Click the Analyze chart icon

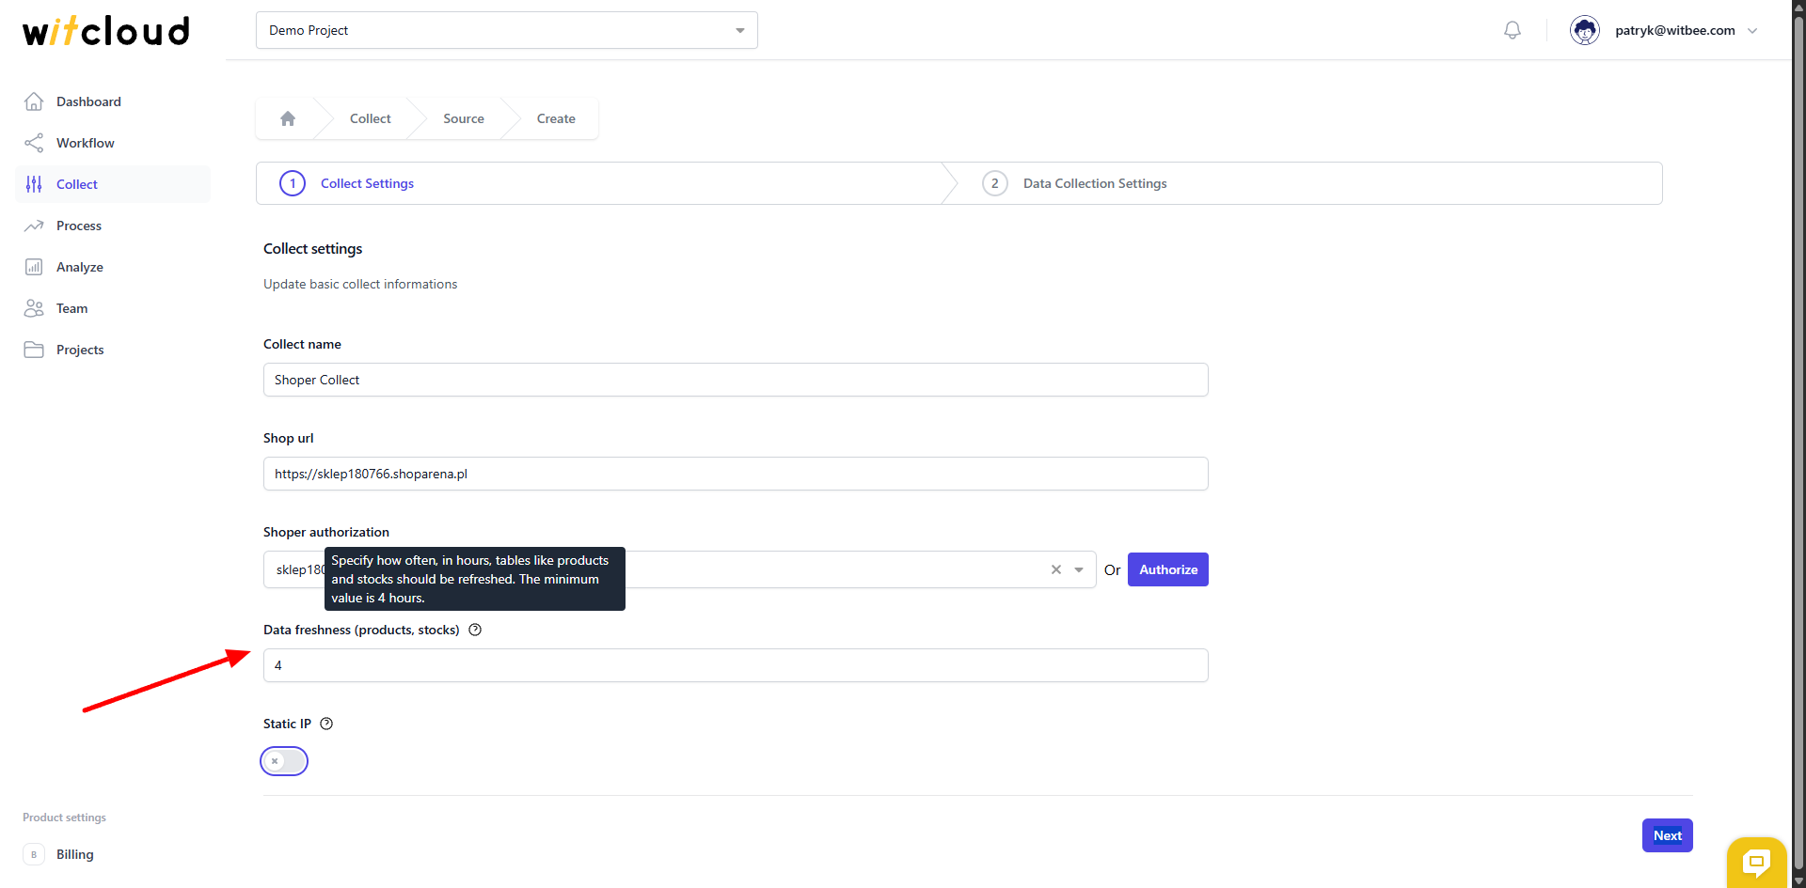pyautogui.click(x=34, y=267)
